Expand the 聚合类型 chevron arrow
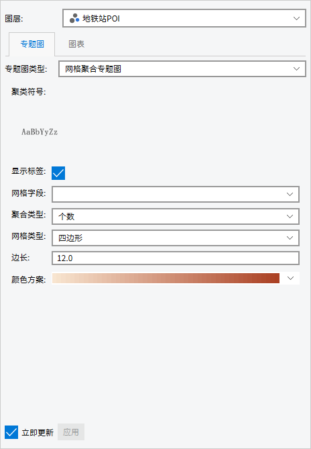Image resolution: width=311 pixels, height=449 pixels. [290, 216]
